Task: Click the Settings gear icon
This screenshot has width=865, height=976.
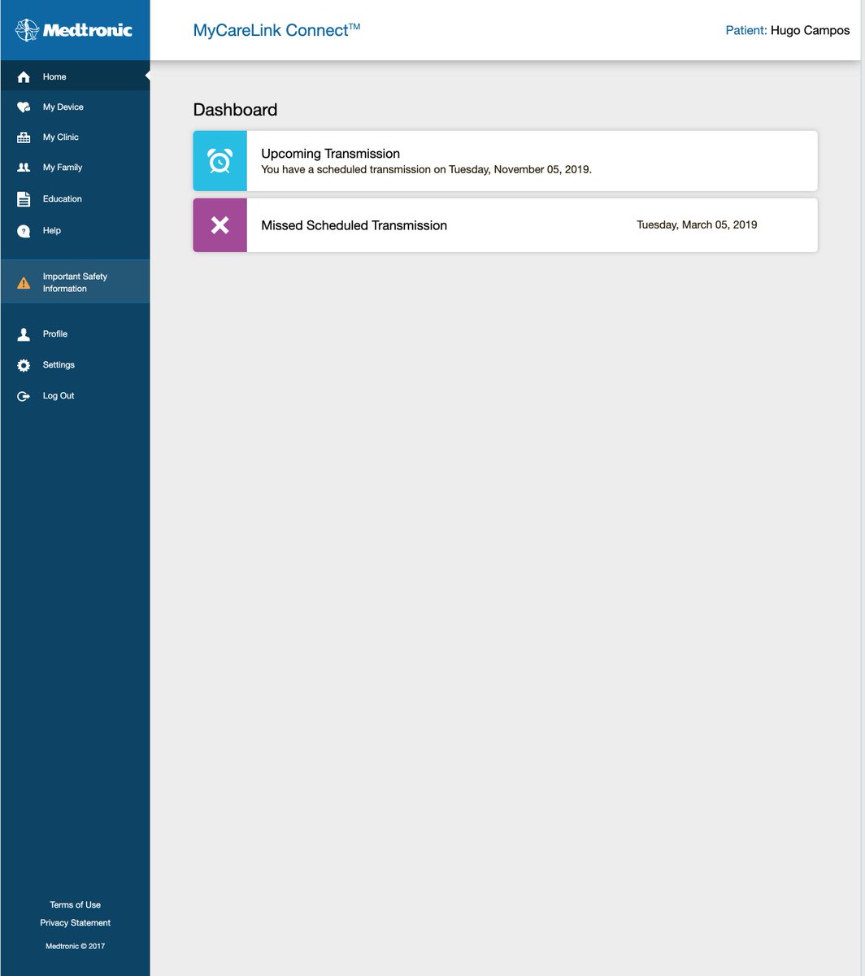Action: pyautogui.click(x=24, y=365)
